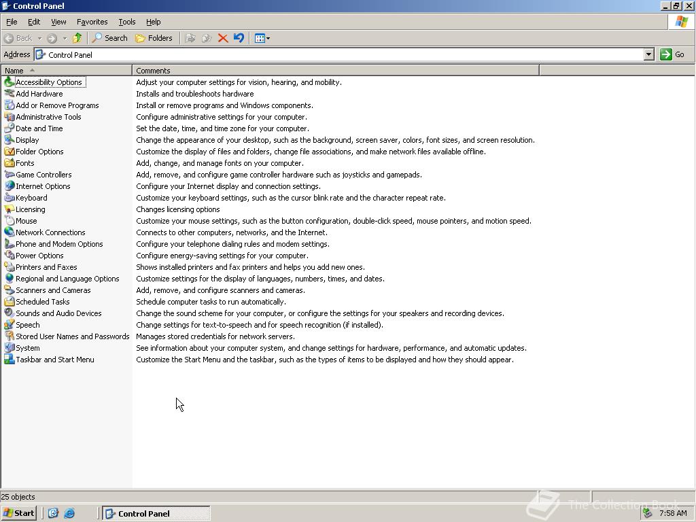
Task: Select the Scanners and Cameras icon
Action: (9, 290)
